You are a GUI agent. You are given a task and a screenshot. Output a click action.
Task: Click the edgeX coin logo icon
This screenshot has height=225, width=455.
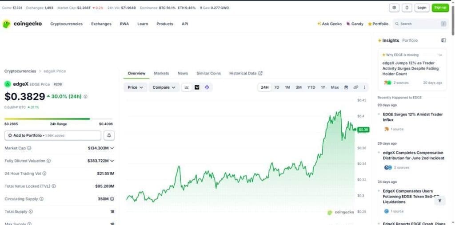8,84
